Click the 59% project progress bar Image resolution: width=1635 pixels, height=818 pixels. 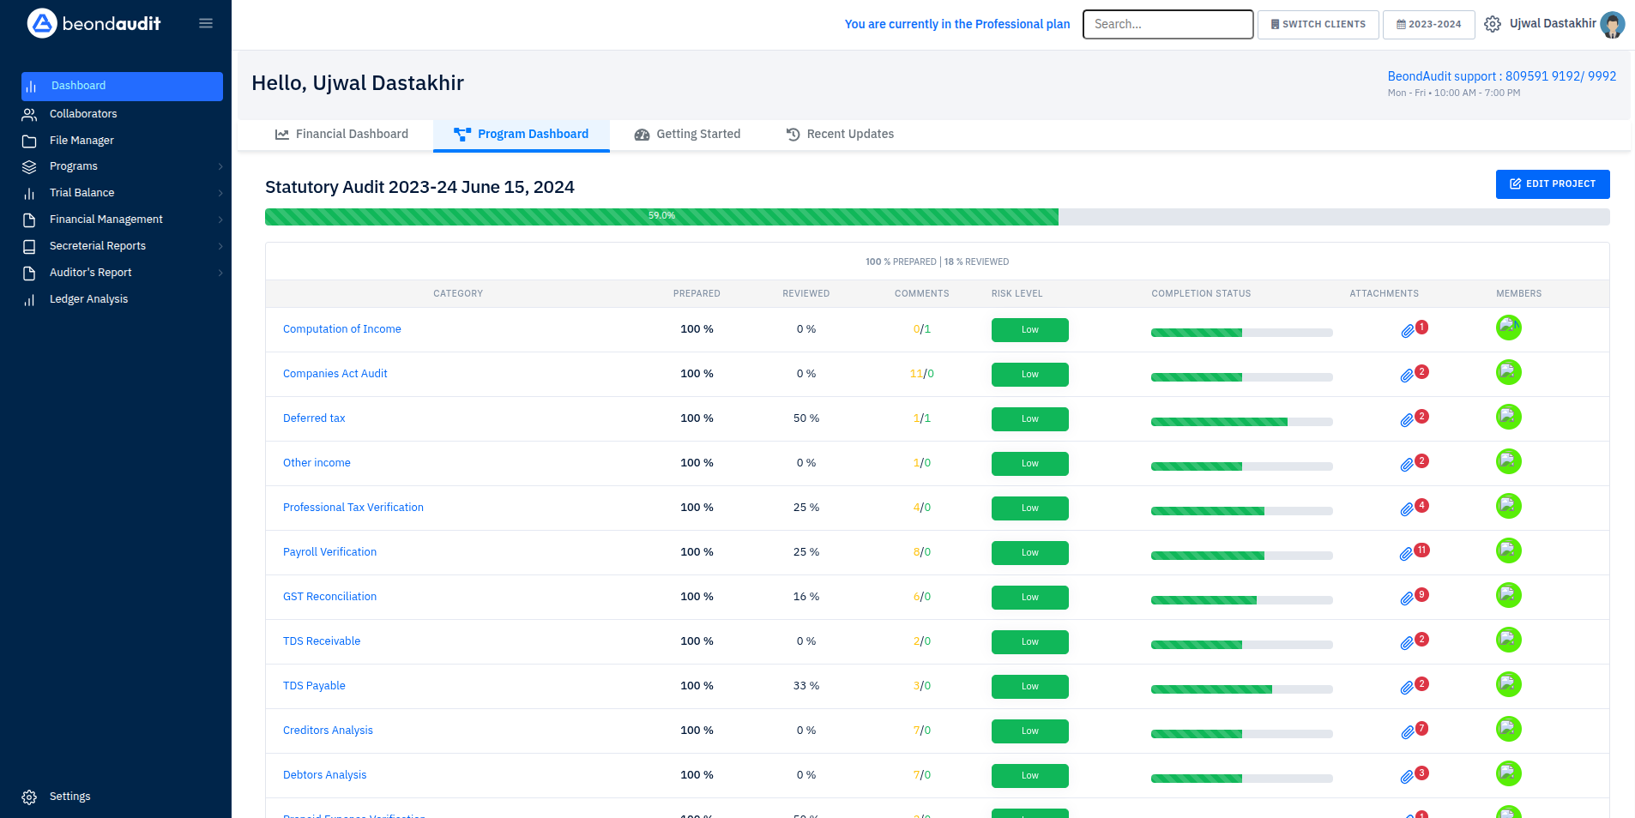(x=662, y=217)
